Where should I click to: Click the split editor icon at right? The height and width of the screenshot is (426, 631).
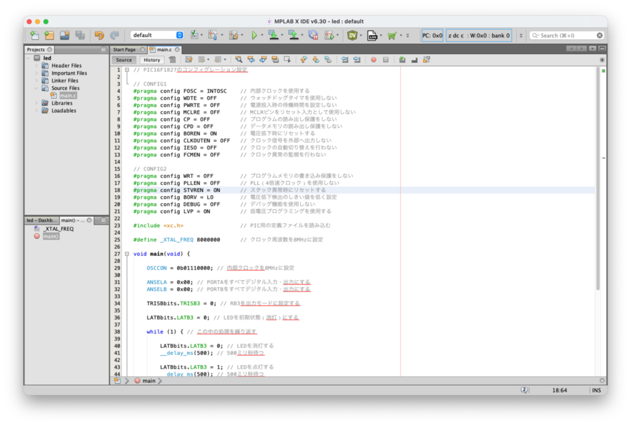[x=602, y=60]
